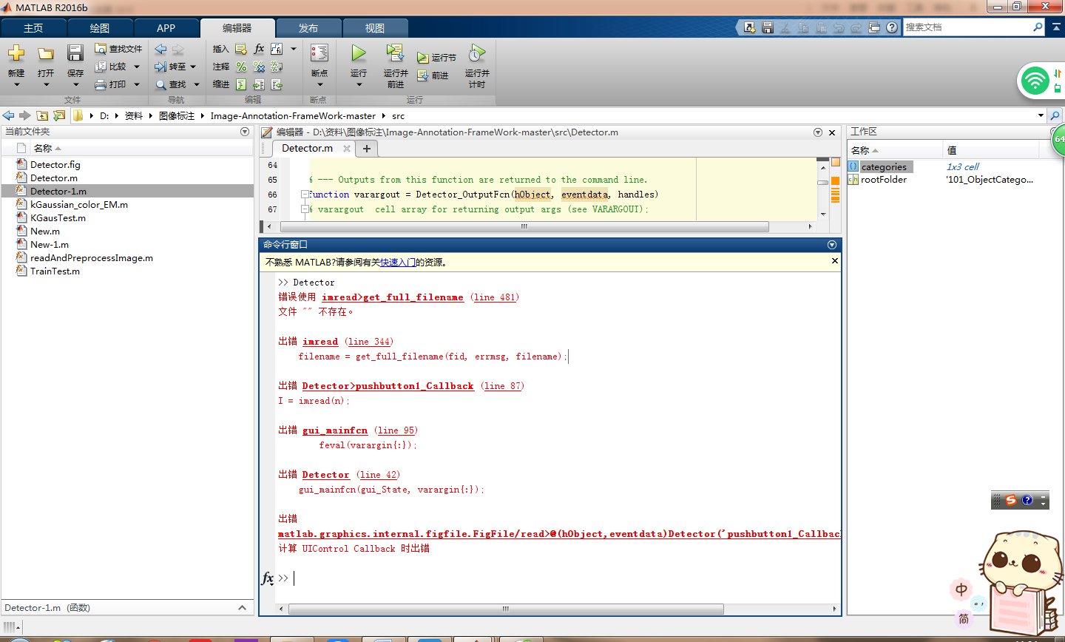Screen dimensions: 1065x642
Task: Open the 运行 dropdown arrow
Action: (359, 85)
